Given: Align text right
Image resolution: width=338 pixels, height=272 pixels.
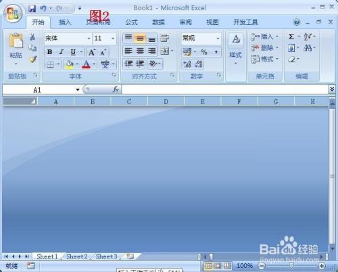Looking at the screenshot, I should [x=152, y=51].
